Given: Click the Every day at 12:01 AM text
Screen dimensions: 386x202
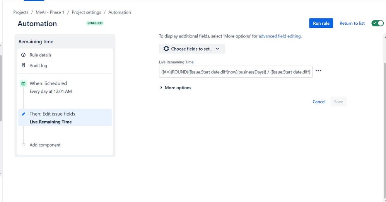Looking at the screenshot, I should click(51, 92).
